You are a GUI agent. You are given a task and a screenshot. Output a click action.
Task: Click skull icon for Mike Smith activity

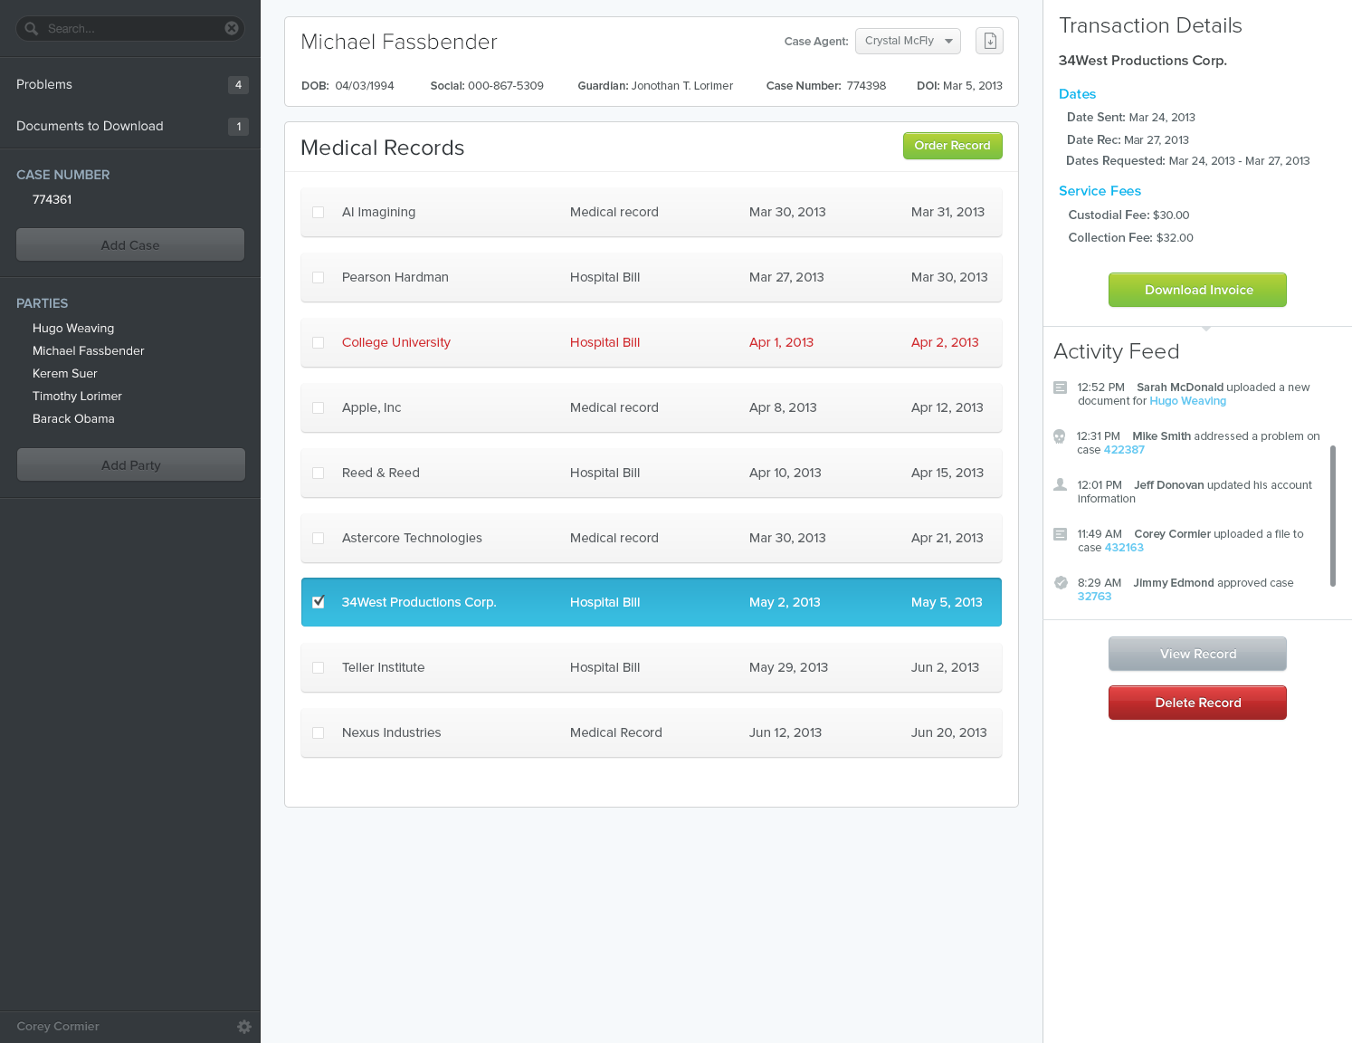1060,436
